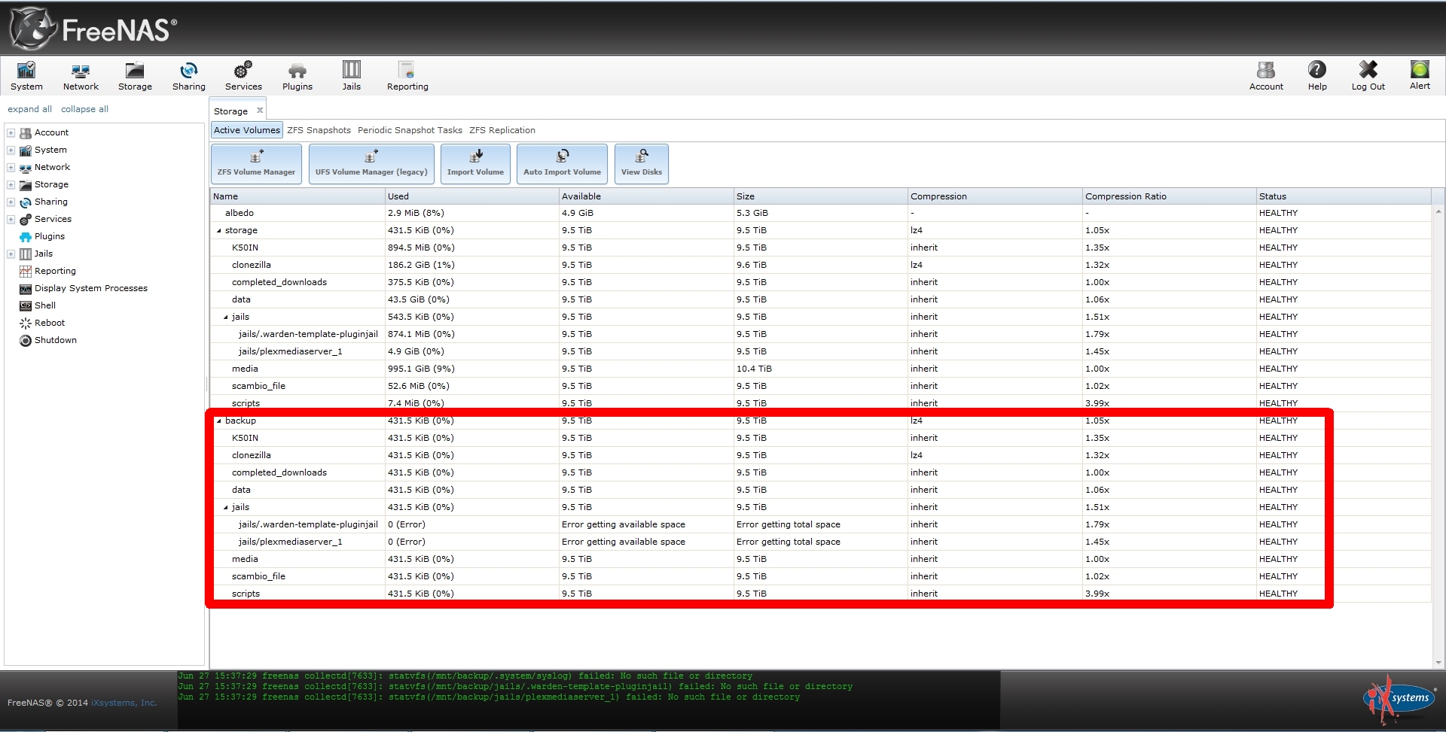Select System in the sidebar tree
The image size is (1446, 732).
coord(50,150)
